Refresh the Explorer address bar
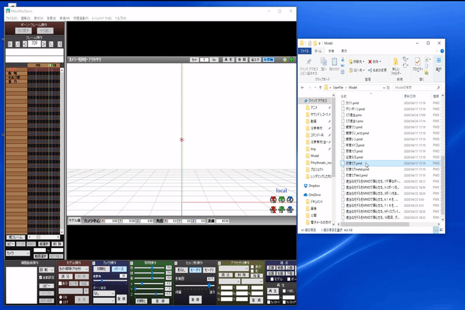 point(388,88)
